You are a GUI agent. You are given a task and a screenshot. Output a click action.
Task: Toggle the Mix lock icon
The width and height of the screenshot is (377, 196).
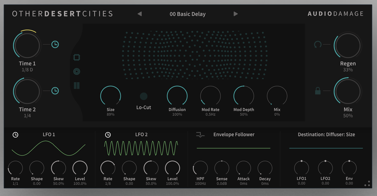318,91
